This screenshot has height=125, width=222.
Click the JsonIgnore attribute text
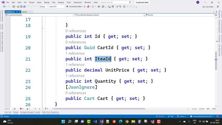point(81,87)
